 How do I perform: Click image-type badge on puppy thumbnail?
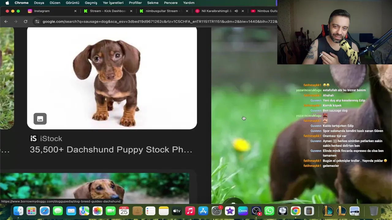40,119
